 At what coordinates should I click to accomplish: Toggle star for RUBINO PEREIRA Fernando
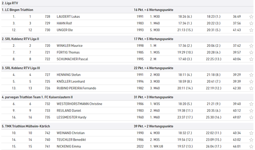[251, 88]
